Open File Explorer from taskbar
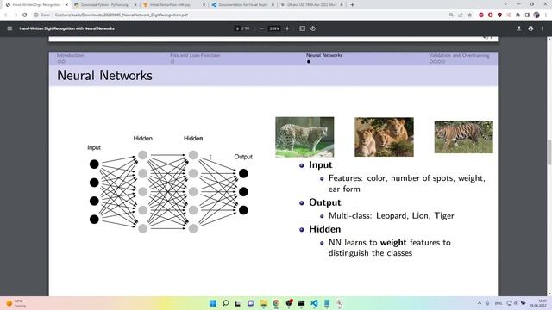Viewport: 552px width, 310px height. pos(263,303)
